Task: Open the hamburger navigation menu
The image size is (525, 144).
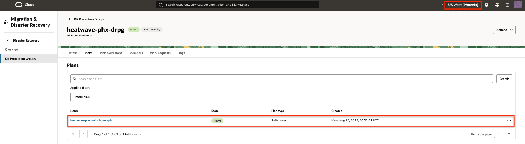Action: (x=7, y=5)
